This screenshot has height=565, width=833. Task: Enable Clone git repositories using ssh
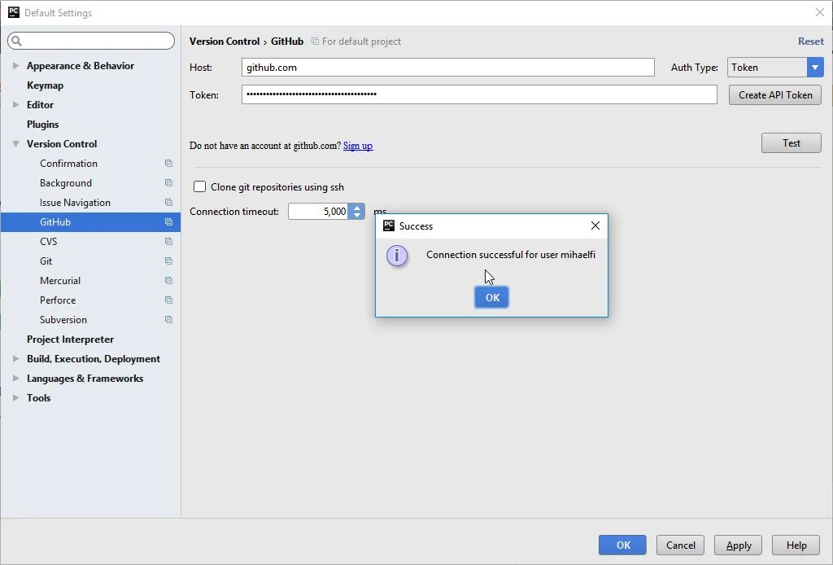pyautogui.click(x=200, y=186)
